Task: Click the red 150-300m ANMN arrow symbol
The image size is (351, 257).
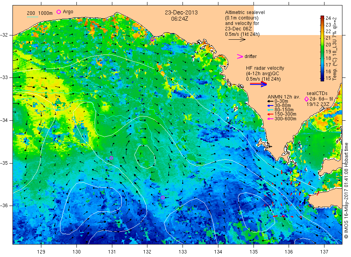Action: pos(270,114)
